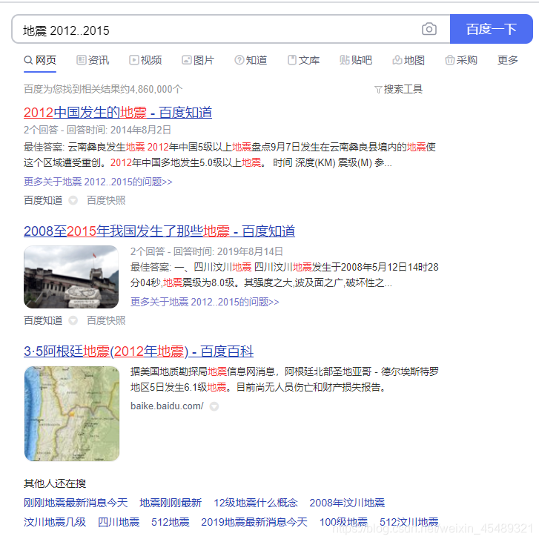
Task: Open 百度快照 for the second result
Action: pos(106,320)
